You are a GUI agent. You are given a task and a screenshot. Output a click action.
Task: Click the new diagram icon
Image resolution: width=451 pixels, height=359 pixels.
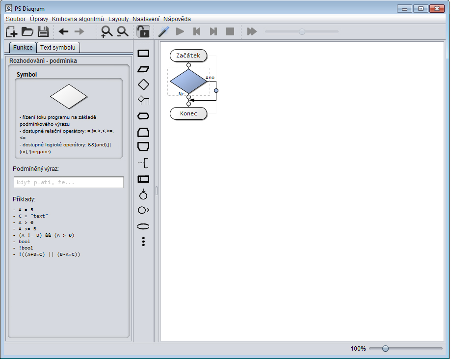pos(11,32)
